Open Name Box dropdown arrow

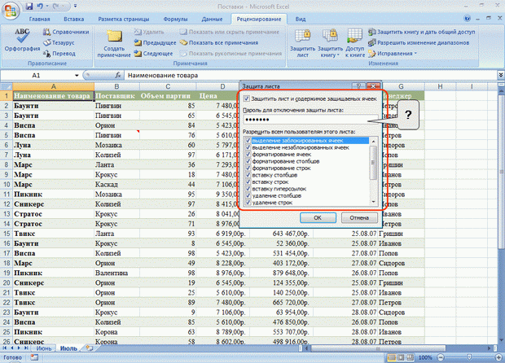pyautogui.click(x=77, y=76)
